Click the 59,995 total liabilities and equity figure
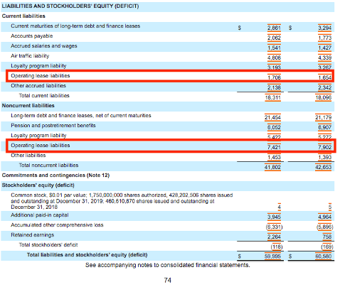The height and width of the screenshot is (287, 340). (x=272, y=256)
